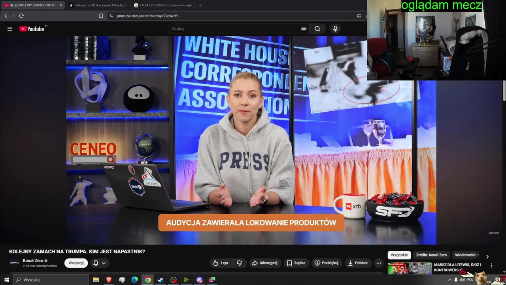Select the Źródło: Kanał Zero chip

click(431, 255)
